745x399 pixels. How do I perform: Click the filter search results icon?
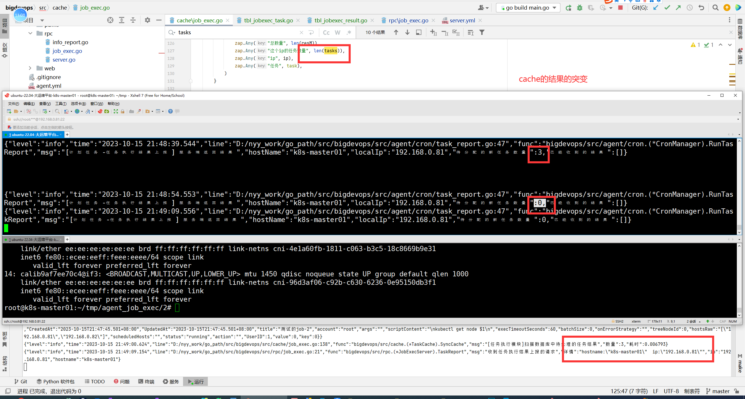coord(482,33)
